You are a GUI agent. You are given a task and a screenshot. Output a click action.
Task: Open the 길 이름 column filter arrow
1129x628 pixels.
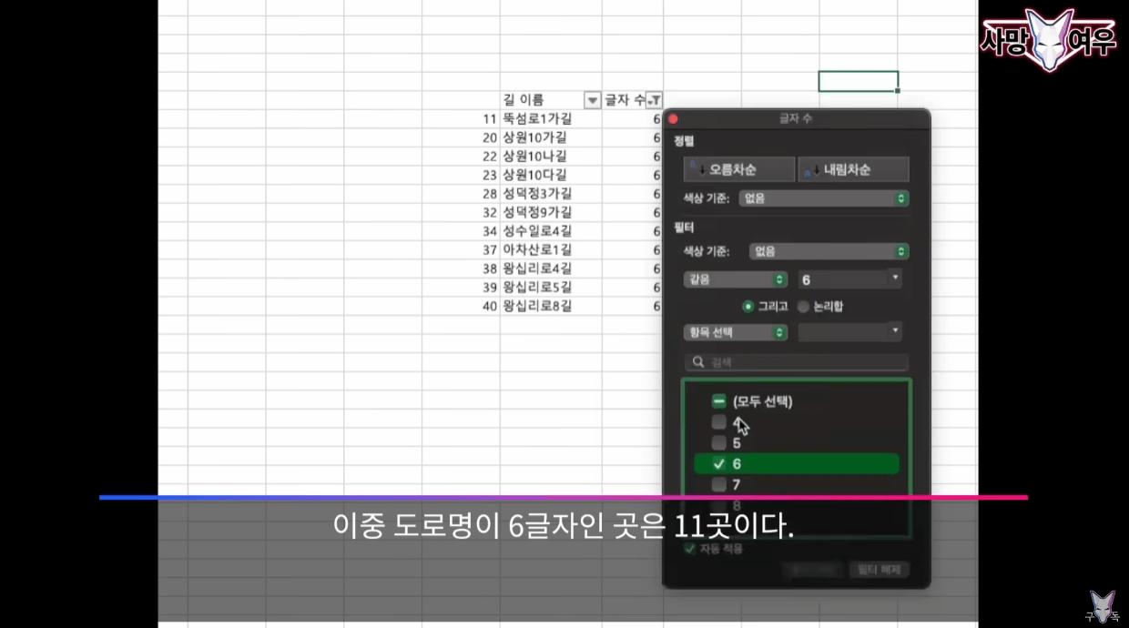pyautogui.click(x=592, y=99)
